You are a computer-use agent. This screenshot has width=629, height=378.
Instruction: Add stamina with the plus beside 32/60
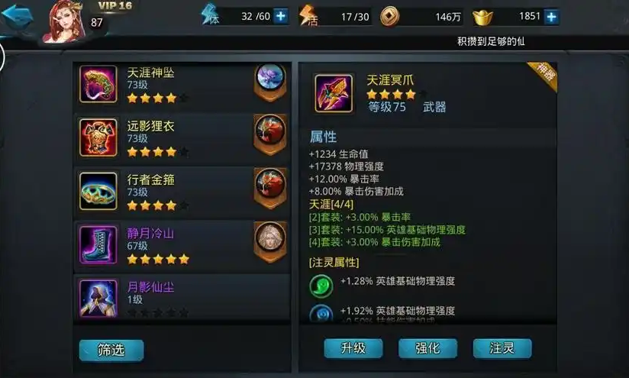(281, 17)
